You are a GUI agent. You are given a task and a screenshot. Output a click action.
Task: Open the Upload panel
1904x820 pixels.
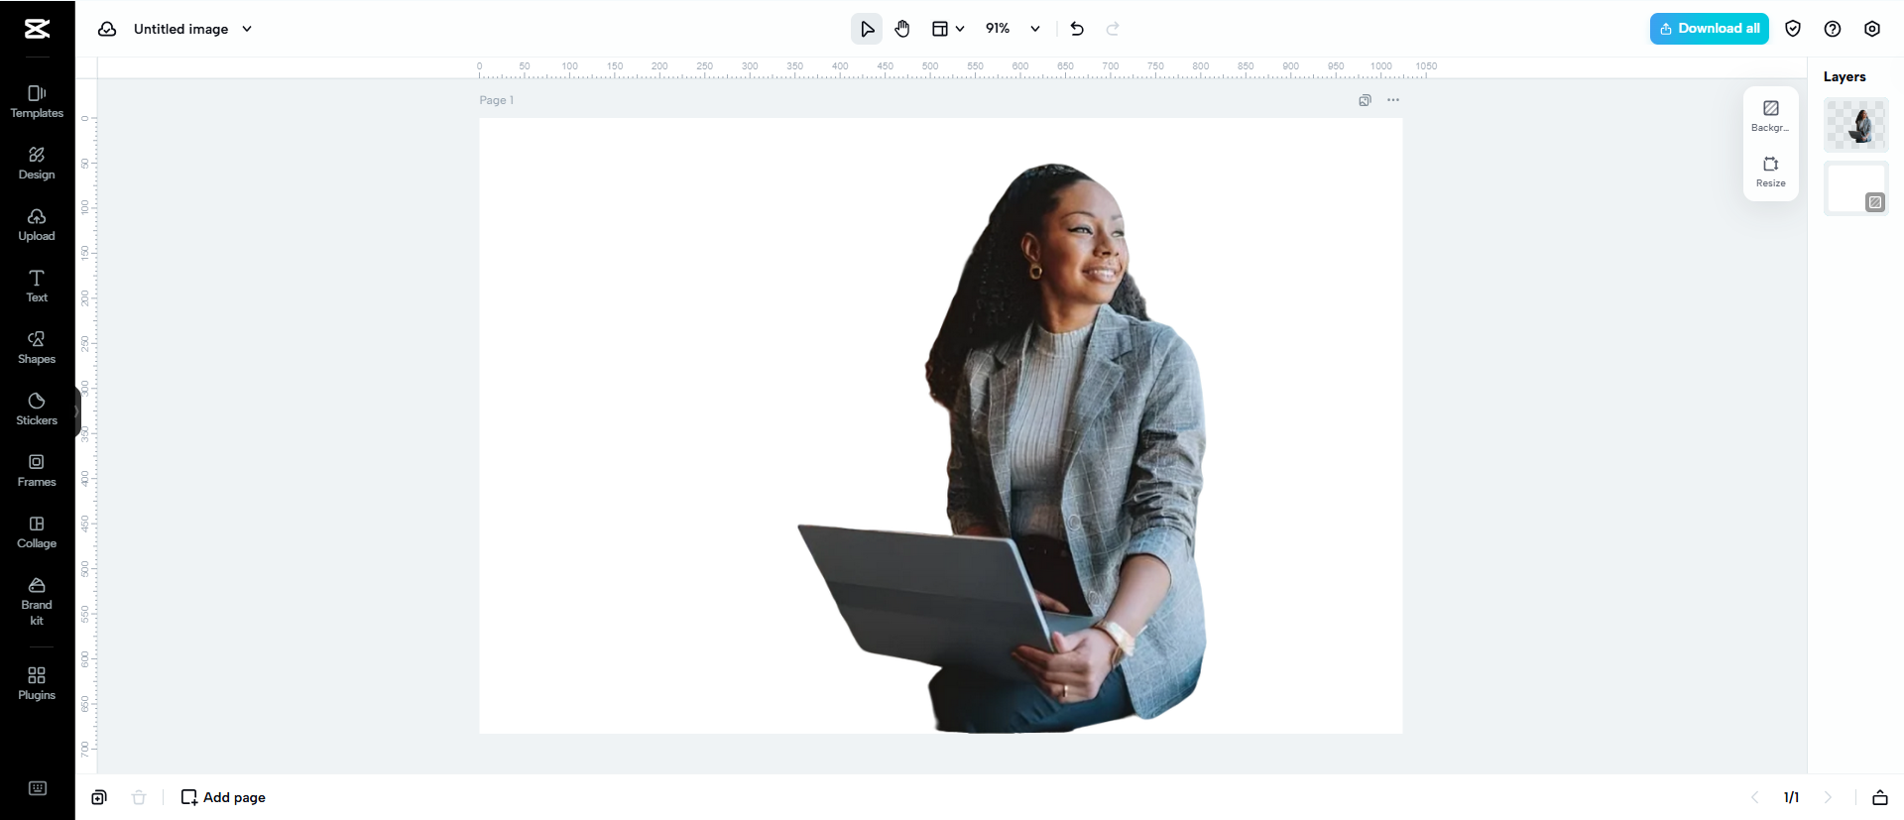pyautogui.click(x=37, y=224)
